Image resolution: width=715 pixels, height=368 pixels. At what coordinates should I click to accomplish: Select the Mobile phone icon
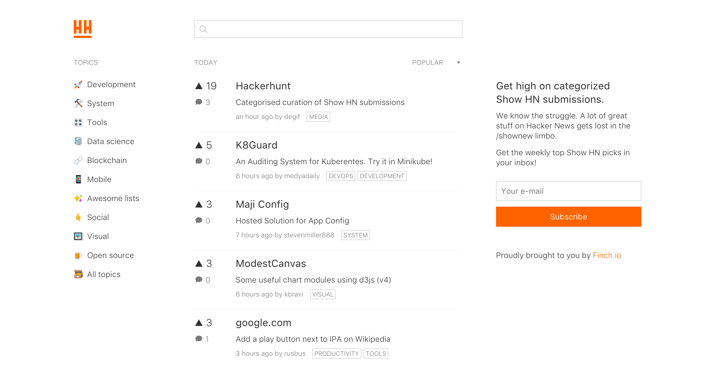pyautogui.click(x=78, y=179)
